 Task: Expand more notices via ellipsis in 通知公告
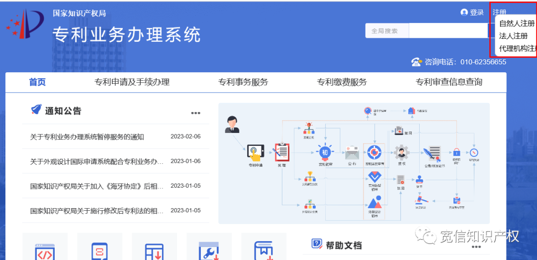pos(195,113)
